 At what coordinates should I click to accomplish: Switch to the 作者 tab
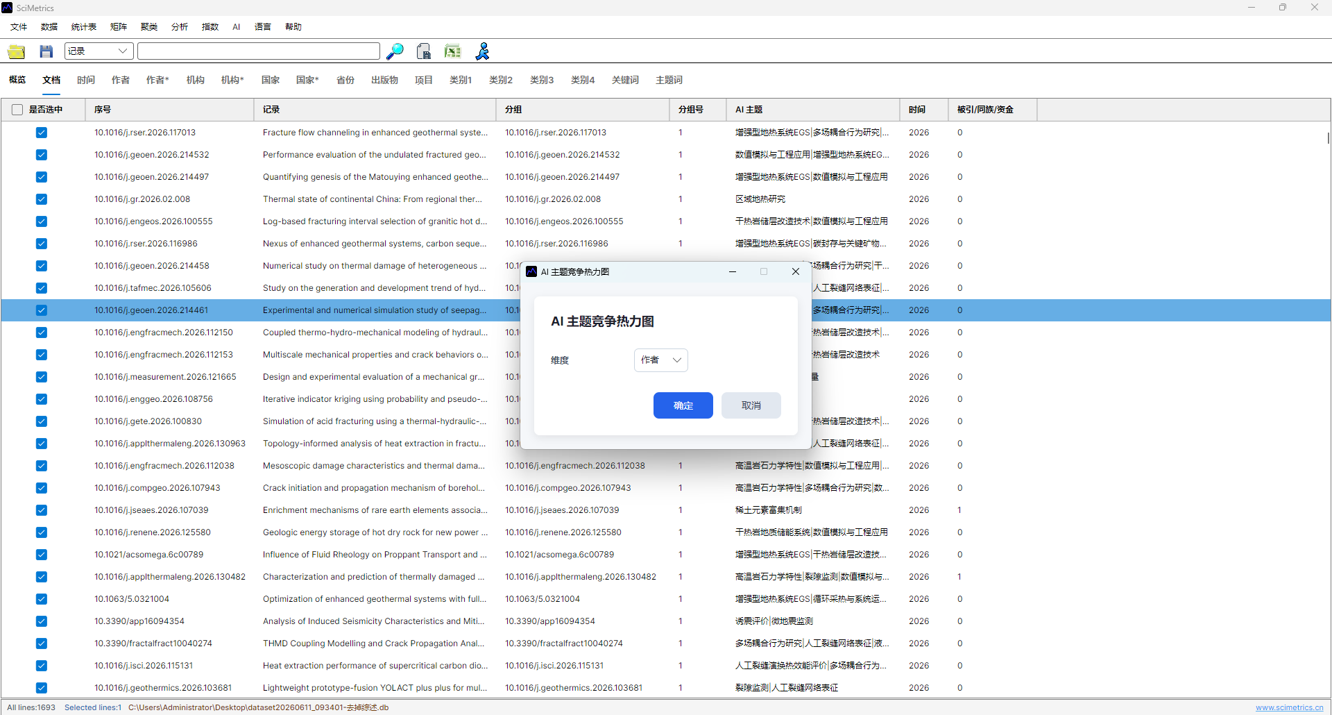(121, 80)
